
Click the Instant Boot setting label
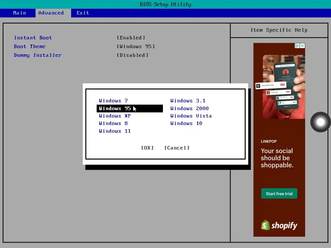point(33,38)
